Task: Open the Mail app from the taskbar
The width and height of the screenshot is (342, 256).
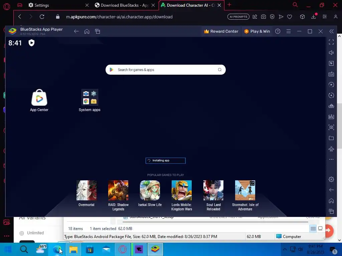Action: pos(106,249)
